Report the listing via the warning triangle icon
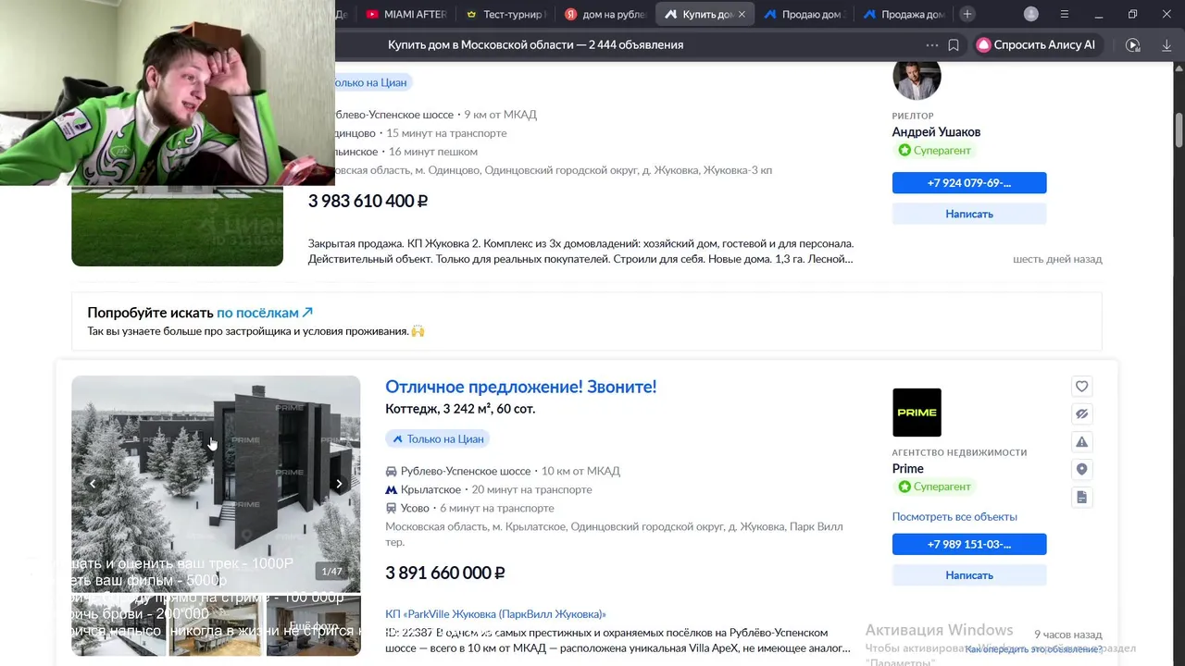 click(x=1081, y=442)
